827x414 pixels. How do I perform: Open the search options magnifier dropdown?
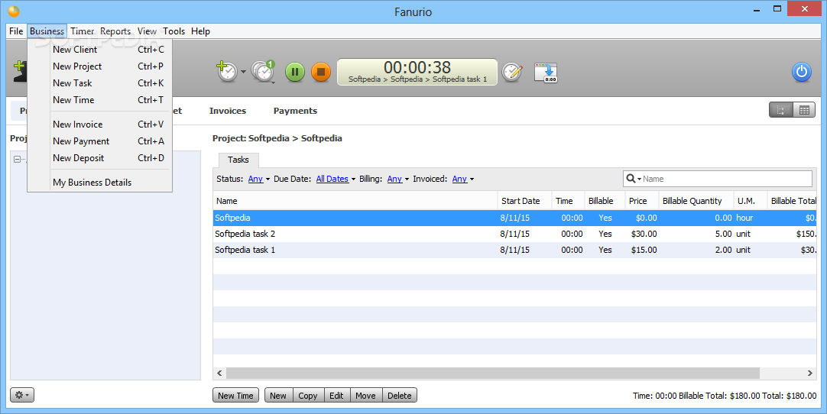[x=634, y=179]
